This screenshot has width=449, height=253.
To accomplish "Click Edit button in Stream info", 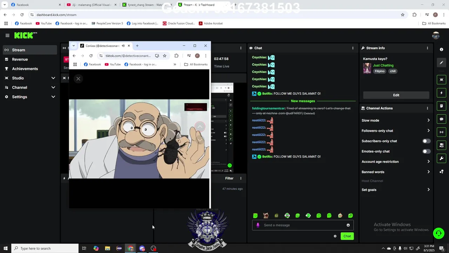I will tap(396, 95).
